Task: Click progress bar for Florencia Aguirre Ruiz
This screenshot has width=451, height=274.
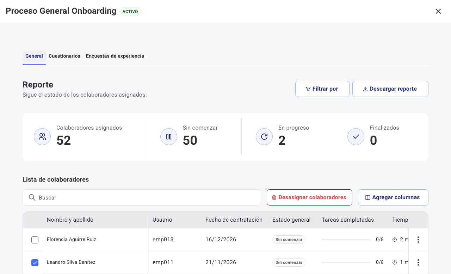Action: click(x=346, y=240)
